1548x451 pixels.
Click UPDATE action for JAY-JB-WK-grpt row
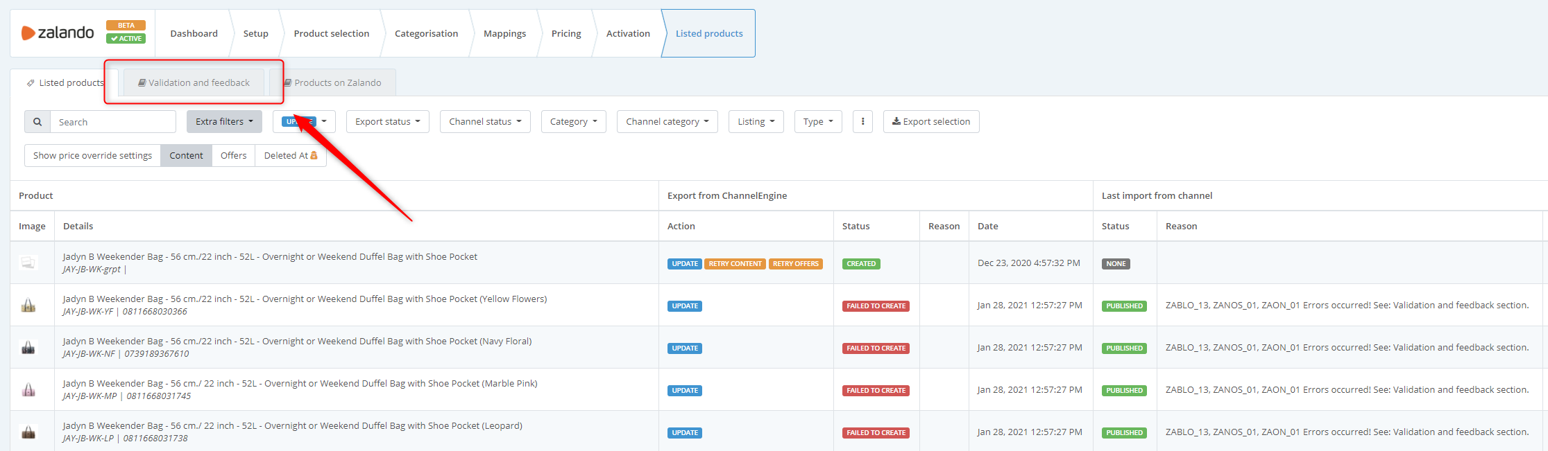click(x=685, y=263)
